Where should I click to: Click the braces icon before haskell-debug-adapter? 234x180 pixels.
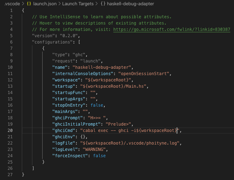coord(103,4)
